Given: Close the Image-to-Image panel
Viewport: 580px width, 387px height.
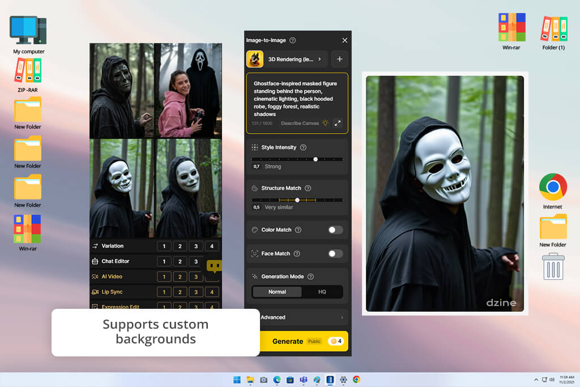Looking at the screenshot, I should [345, 40].
